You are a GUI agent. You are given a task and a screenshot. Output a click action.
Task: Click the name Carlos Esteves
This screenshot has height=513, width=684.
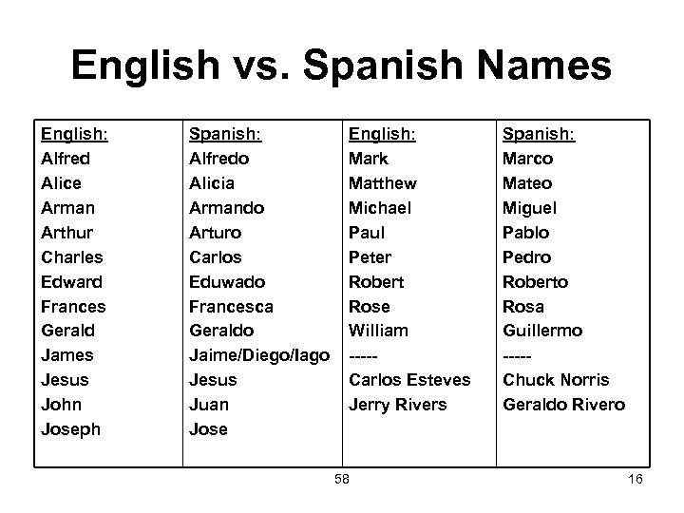coord(409,380)
